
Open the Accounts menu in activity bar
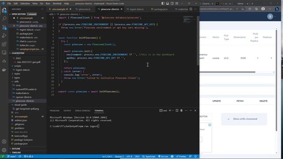point(4,141)
